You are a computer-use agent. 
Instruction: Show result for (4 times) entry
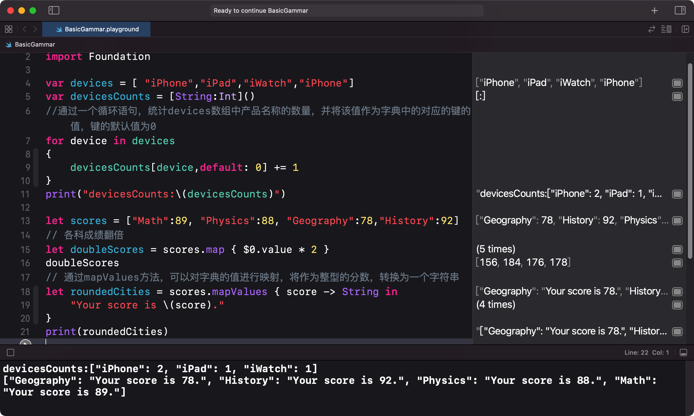pos(677,305)
